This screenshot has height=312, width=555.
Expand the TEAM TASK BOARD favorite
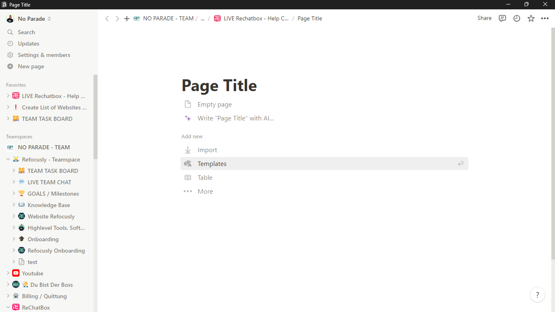click(8, 119)
